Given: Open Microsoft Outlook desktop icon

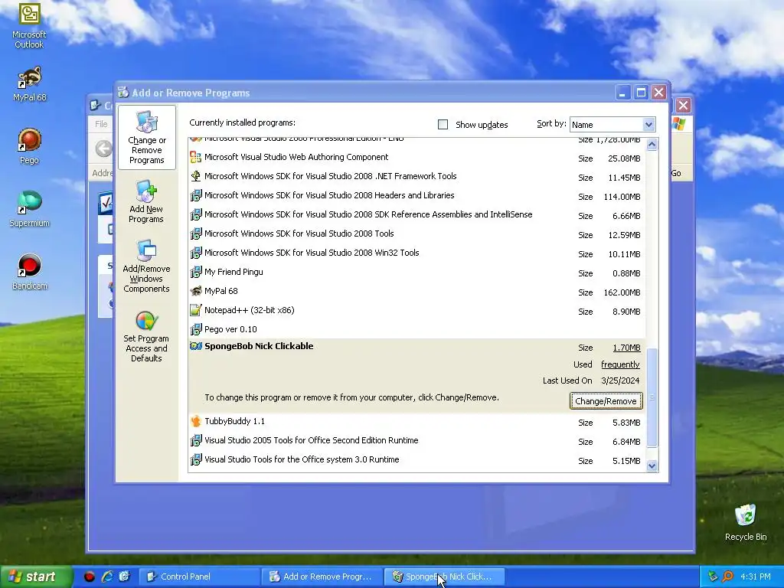Looking at the screenshot, I should [x=29, y=25].
